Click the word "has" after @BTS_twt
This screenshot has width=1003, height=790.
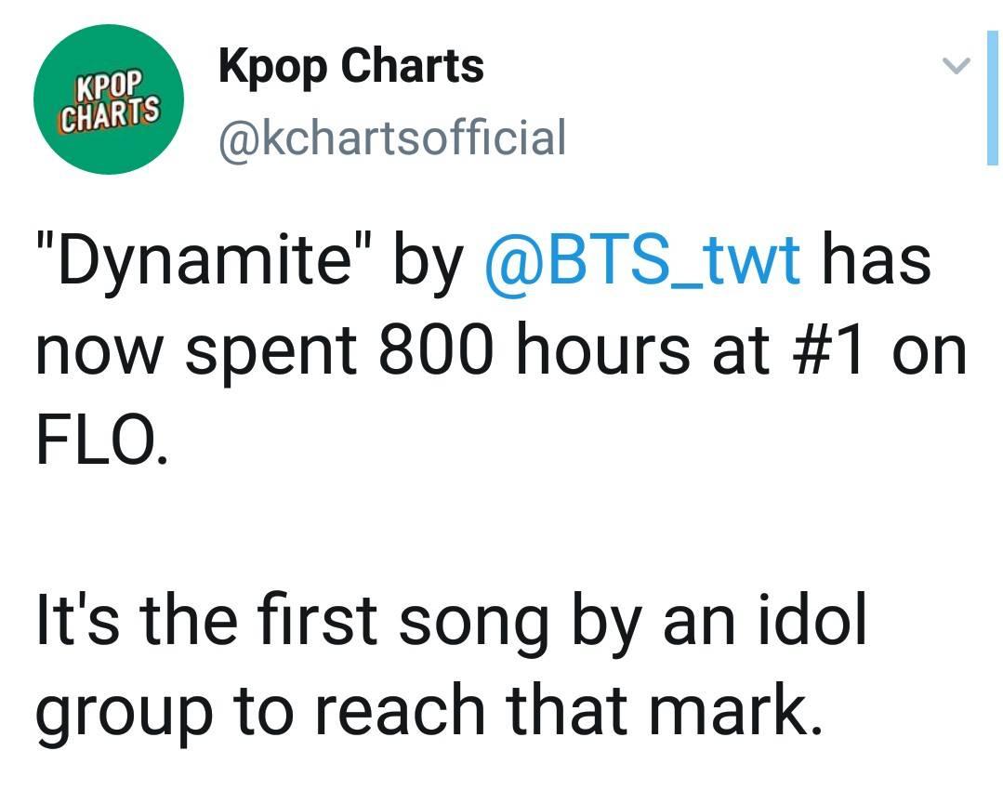(x=875, y=260)
